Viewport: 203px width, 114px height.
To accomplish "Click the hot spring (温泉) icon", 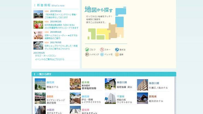I will click(x=117, y=55).
